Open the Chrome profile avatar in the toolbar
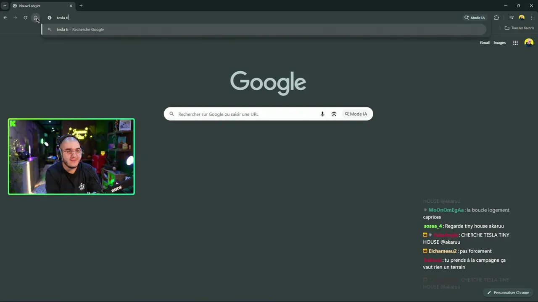 pyautogui.click(x=522, y=18)
